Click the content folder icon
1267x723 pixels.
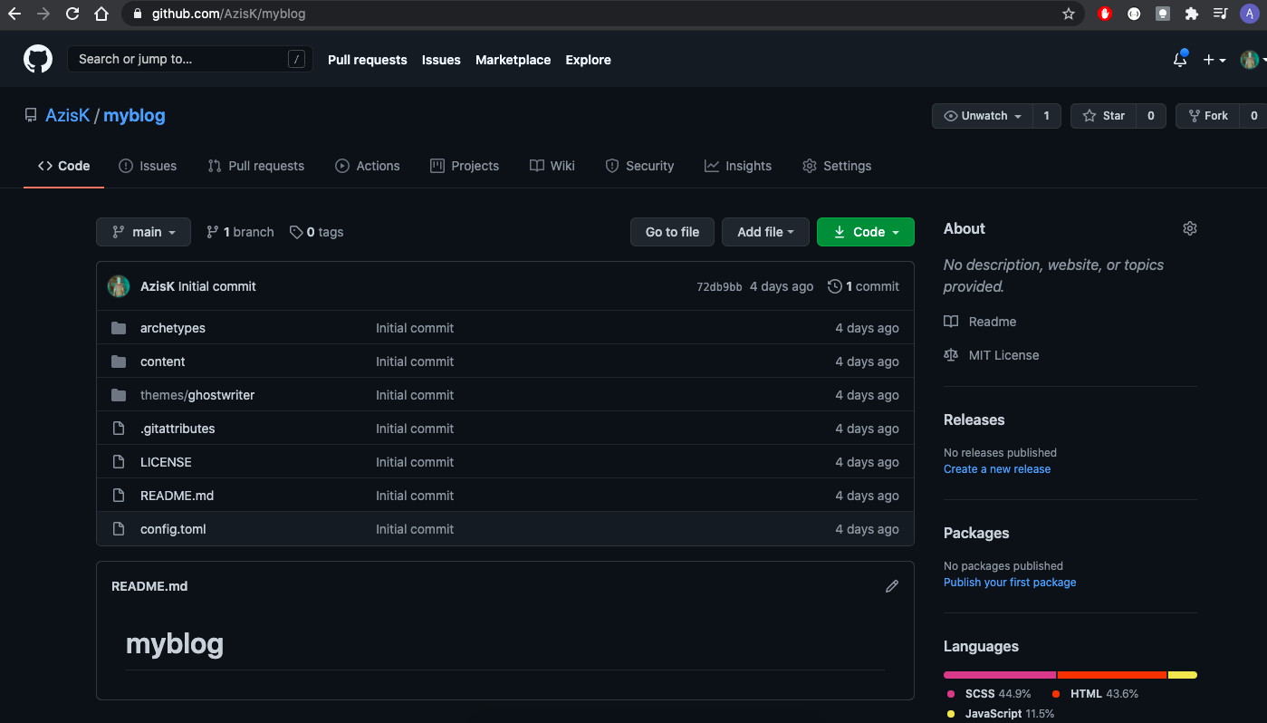click(x=119, y=361)
